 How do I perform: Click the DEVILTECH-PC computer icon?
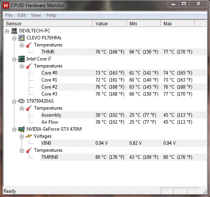coord(14,31)
